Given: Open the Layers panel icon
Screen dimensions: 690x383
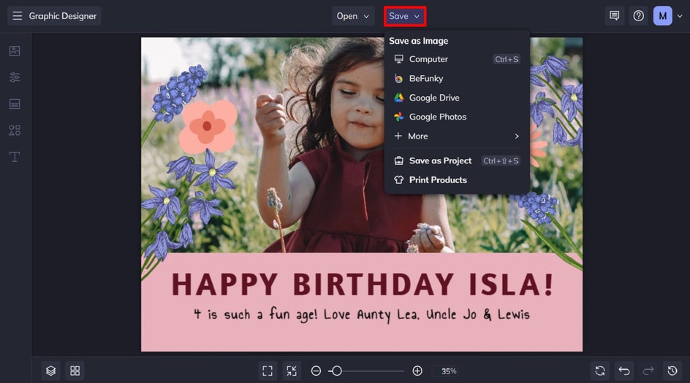Looking at the screenshot, I should click(x=50, y=371).
